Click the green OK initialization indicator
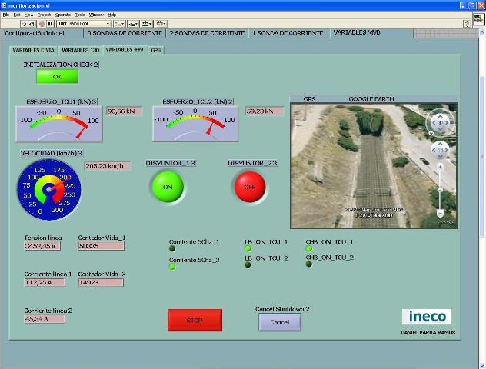This screenshot has height=369, width=486. click(x=58, y=77)
